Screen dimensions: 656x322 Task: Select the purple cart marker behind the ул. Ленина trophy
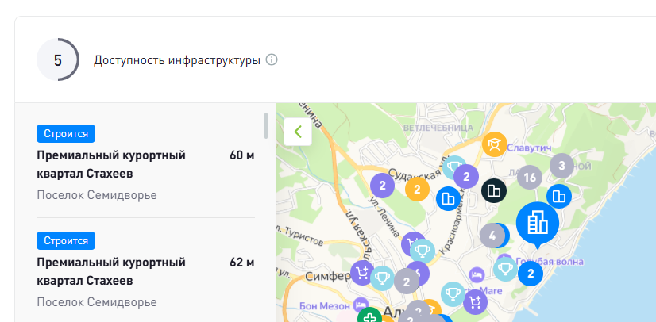[x=408, y=243]
